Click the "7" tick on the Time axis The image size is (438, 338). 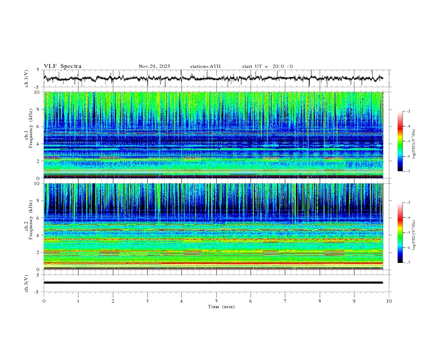(x=285, y=301)
